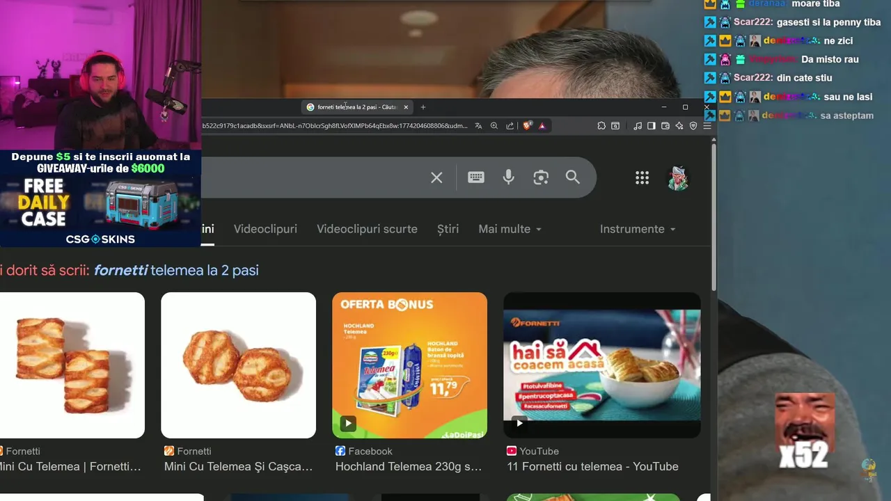Click the 'moare tiba' chat message

coord(816,4)
